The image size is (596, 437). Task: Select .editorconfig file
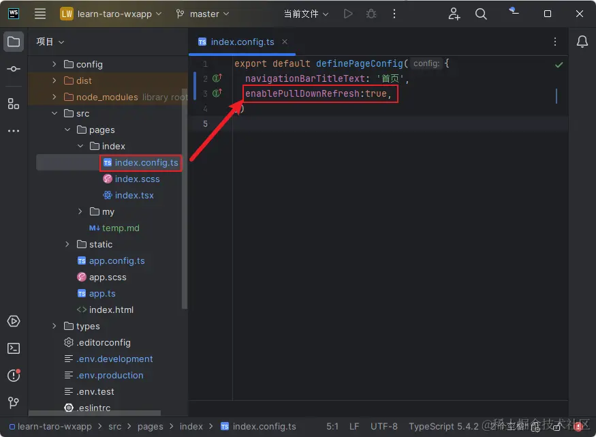97,342
